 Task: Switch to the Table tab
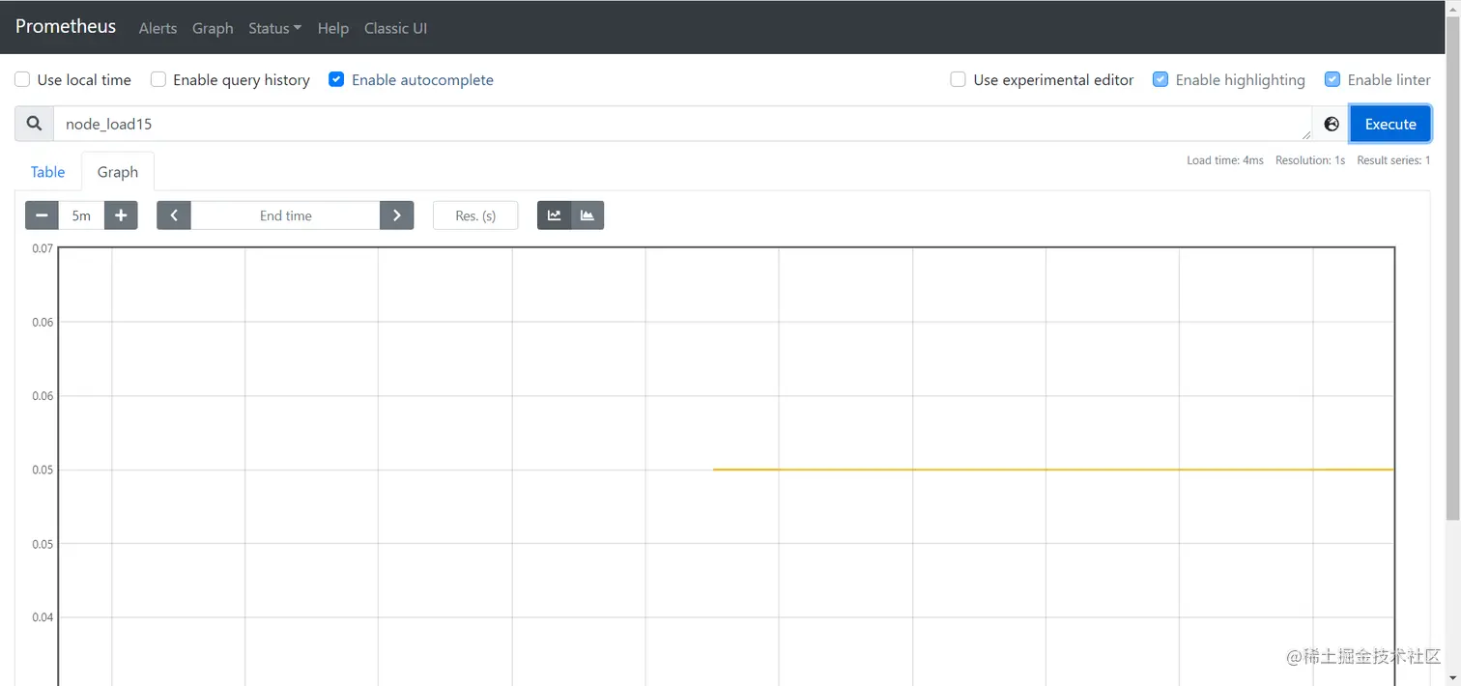(x=47, y=172)
